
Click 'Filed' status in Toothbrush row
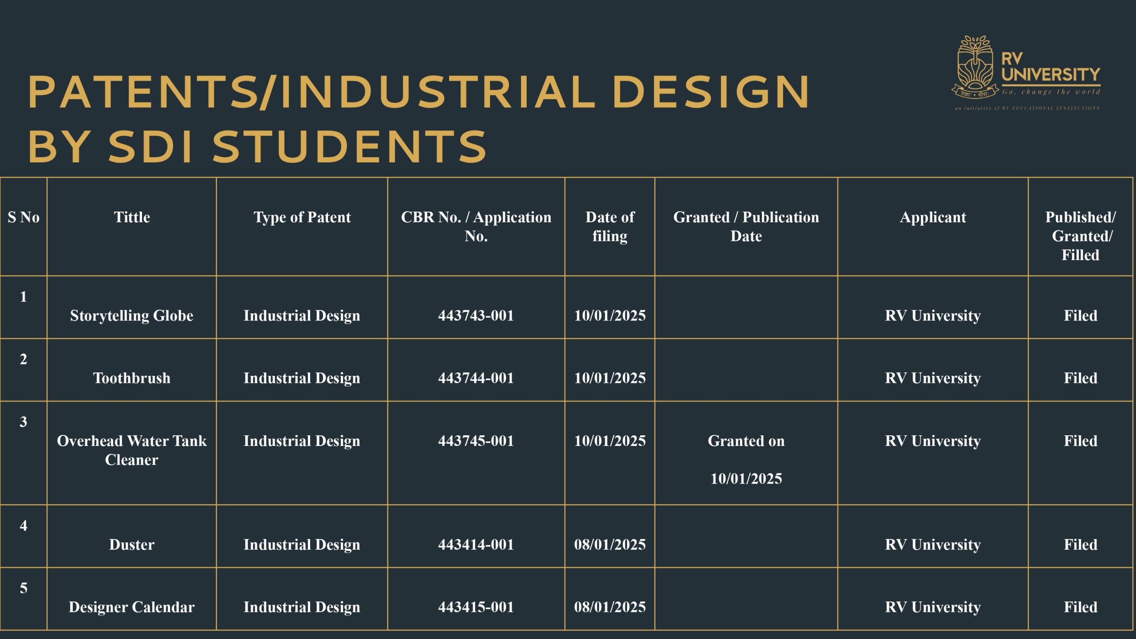[1080, 378]
